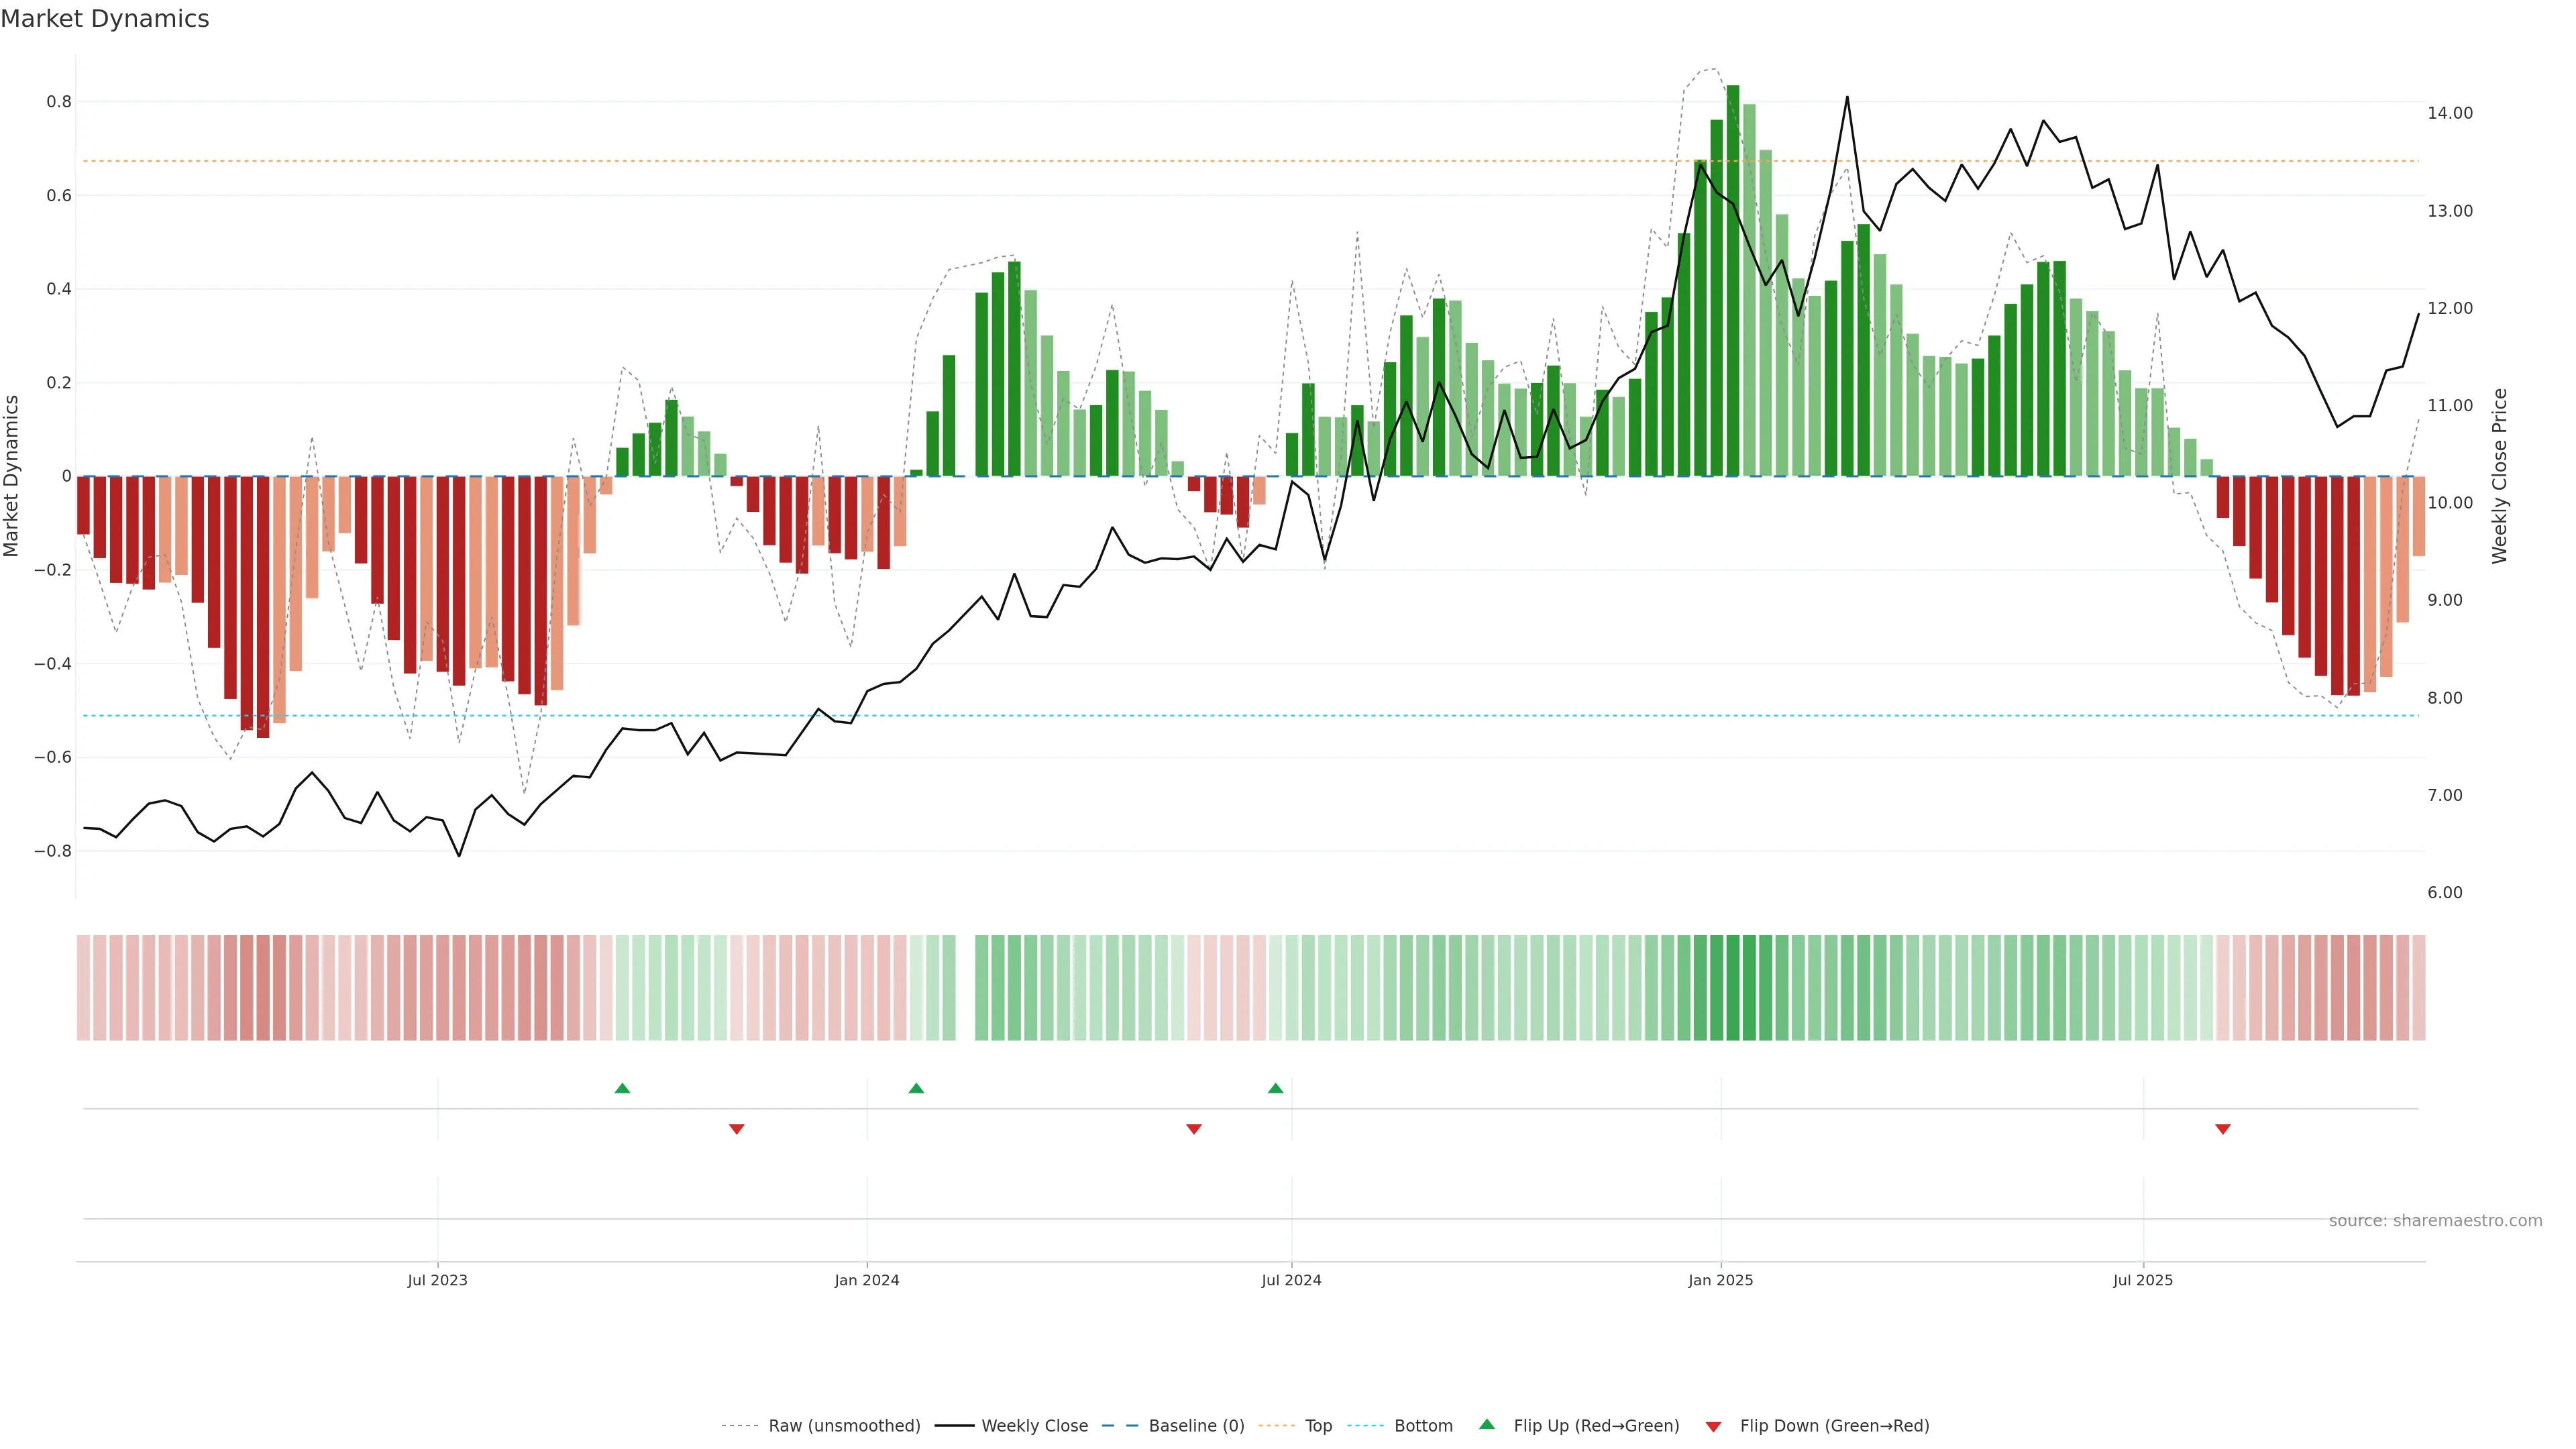Toggle the Weekly Close legend entry
The image size is (2576, 1449).
point(1034,1425)
